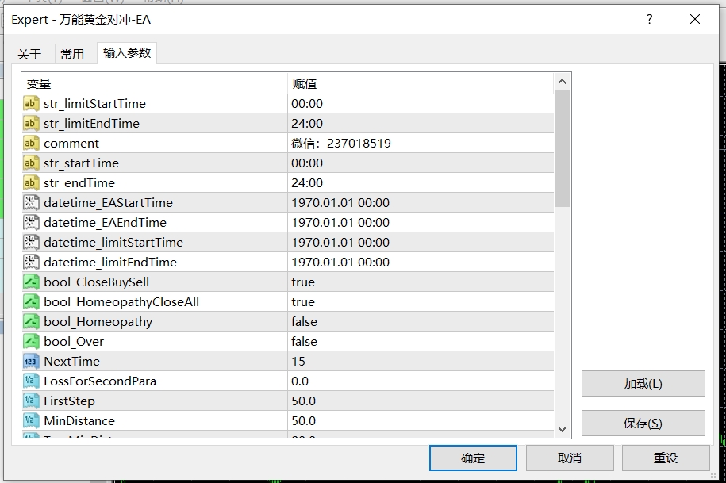The width and height of the screenshot is (726, 483).
Task: Click the double icon beside LossForSecondPara
Action: click(x=31, y=381)
